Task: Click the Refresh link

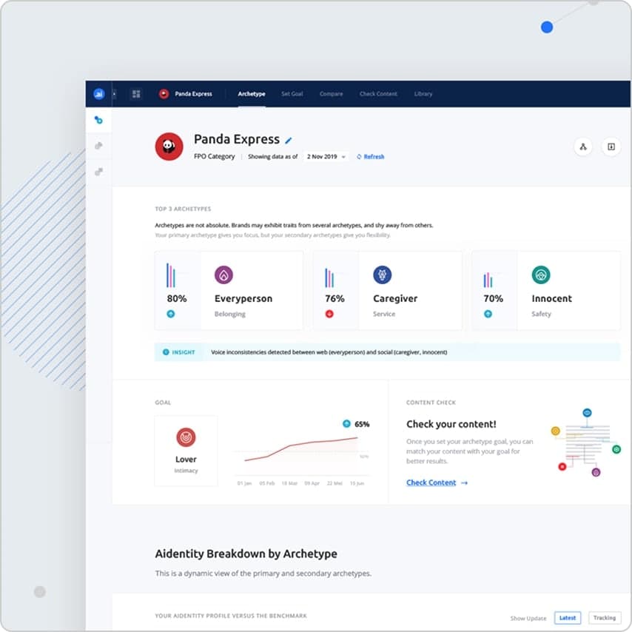Action: click(374, 157)
